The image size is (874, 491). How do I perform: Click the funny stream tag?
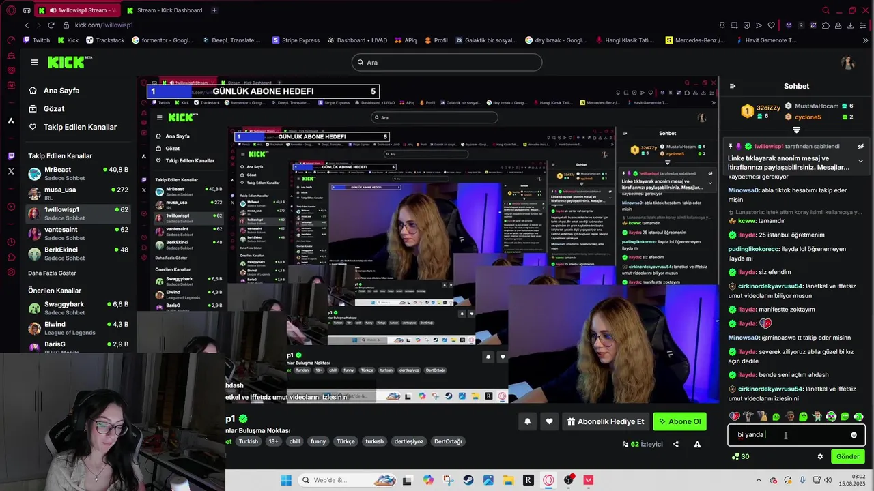[x=318, y=441]
